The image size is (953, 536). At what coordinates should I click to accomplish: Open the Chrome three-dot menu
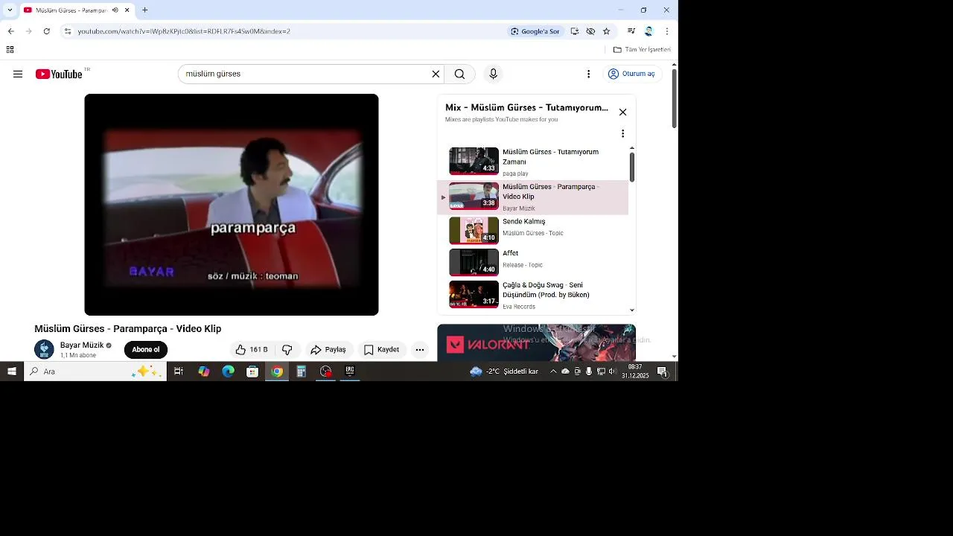coord(667,31)
